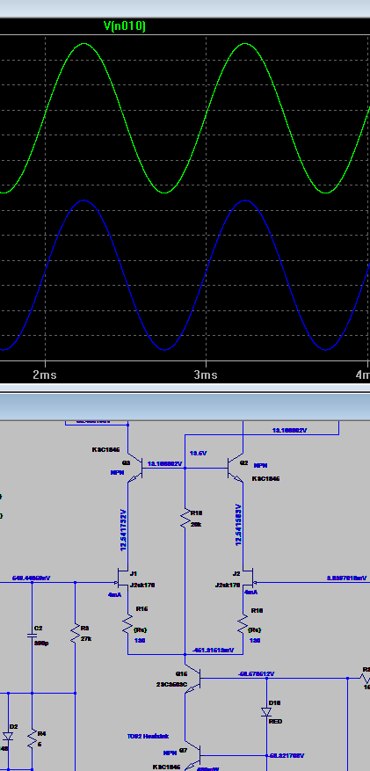This screenshot has height=771, width=370.
Task: Select the R3 27k resistor symbol
Action: coord(76,633)
